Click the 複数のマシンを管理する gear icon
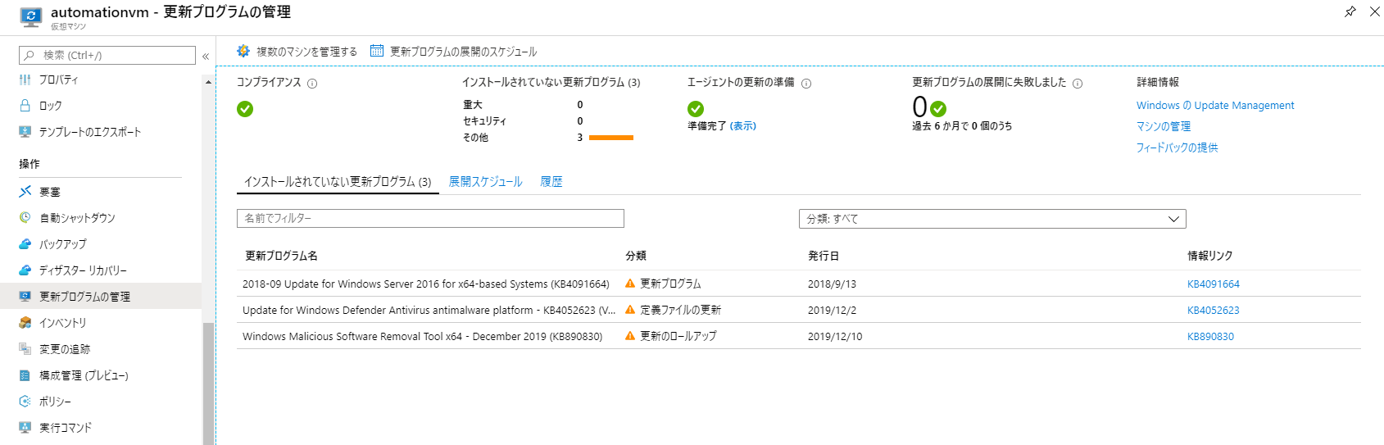1384x445 pixels. coord(243,51)
